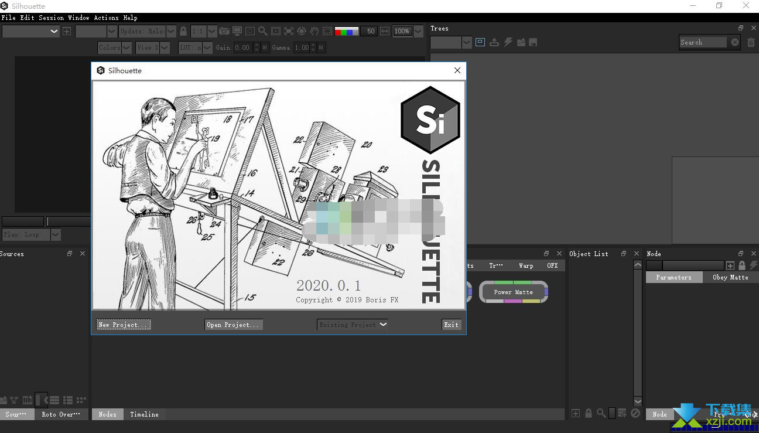Viewport: 759px width, 433px height.
Task: Open the Session menu
Action: pos(51,18)
